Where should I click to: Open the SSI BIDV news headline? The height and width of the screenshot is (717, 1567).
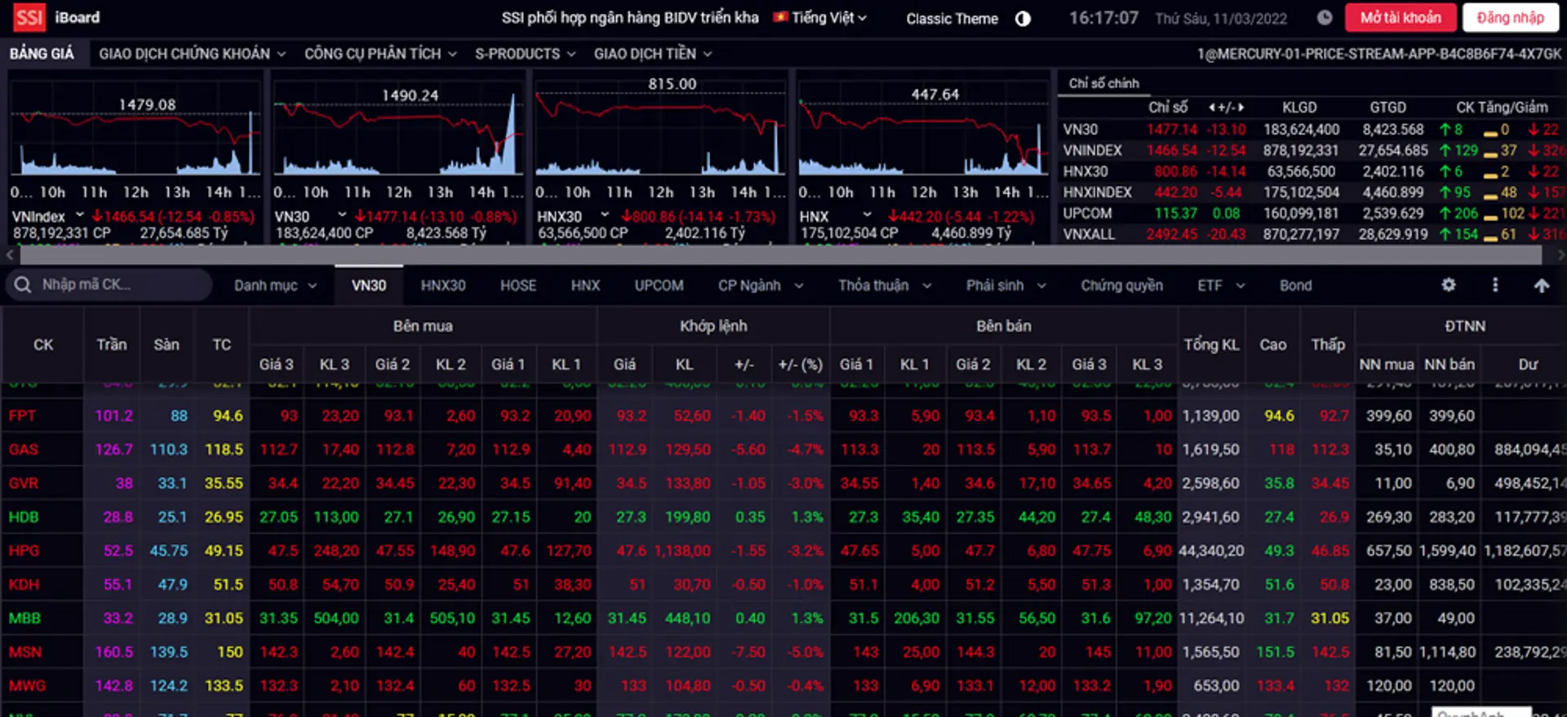coord(630,17)
